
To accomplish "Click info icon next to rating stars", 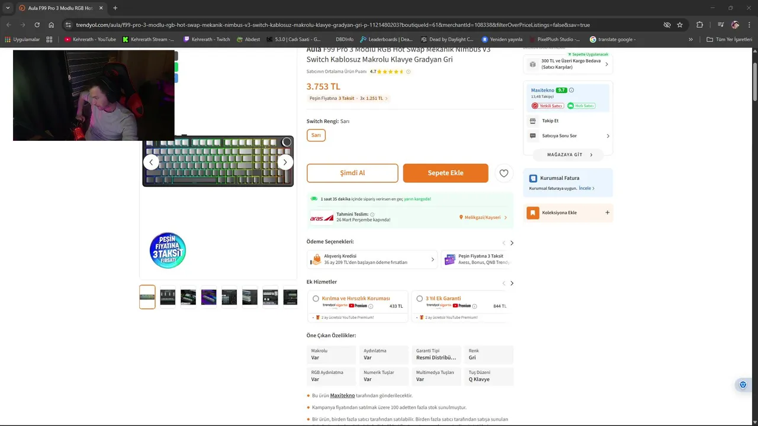I will (x=408, y=72).
